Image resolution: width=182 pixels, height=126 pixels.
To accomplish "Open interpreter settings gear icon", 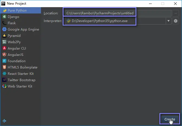I will pyautogui.click(x=176, y=21).
